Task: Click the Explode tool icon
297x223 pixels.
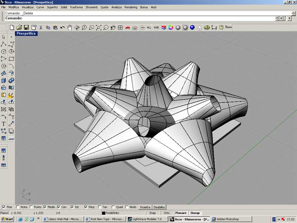Action: [x=11, y=95]
